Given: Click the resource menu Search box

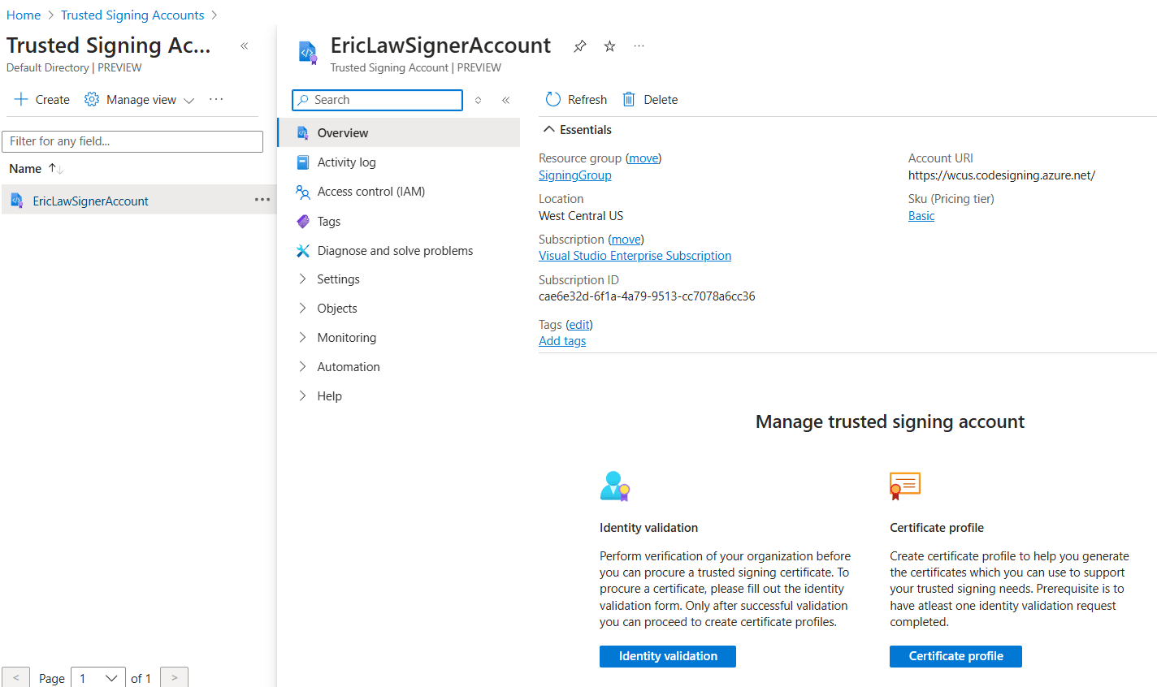Looking at the screenshot, I should (x=377, y=100).
